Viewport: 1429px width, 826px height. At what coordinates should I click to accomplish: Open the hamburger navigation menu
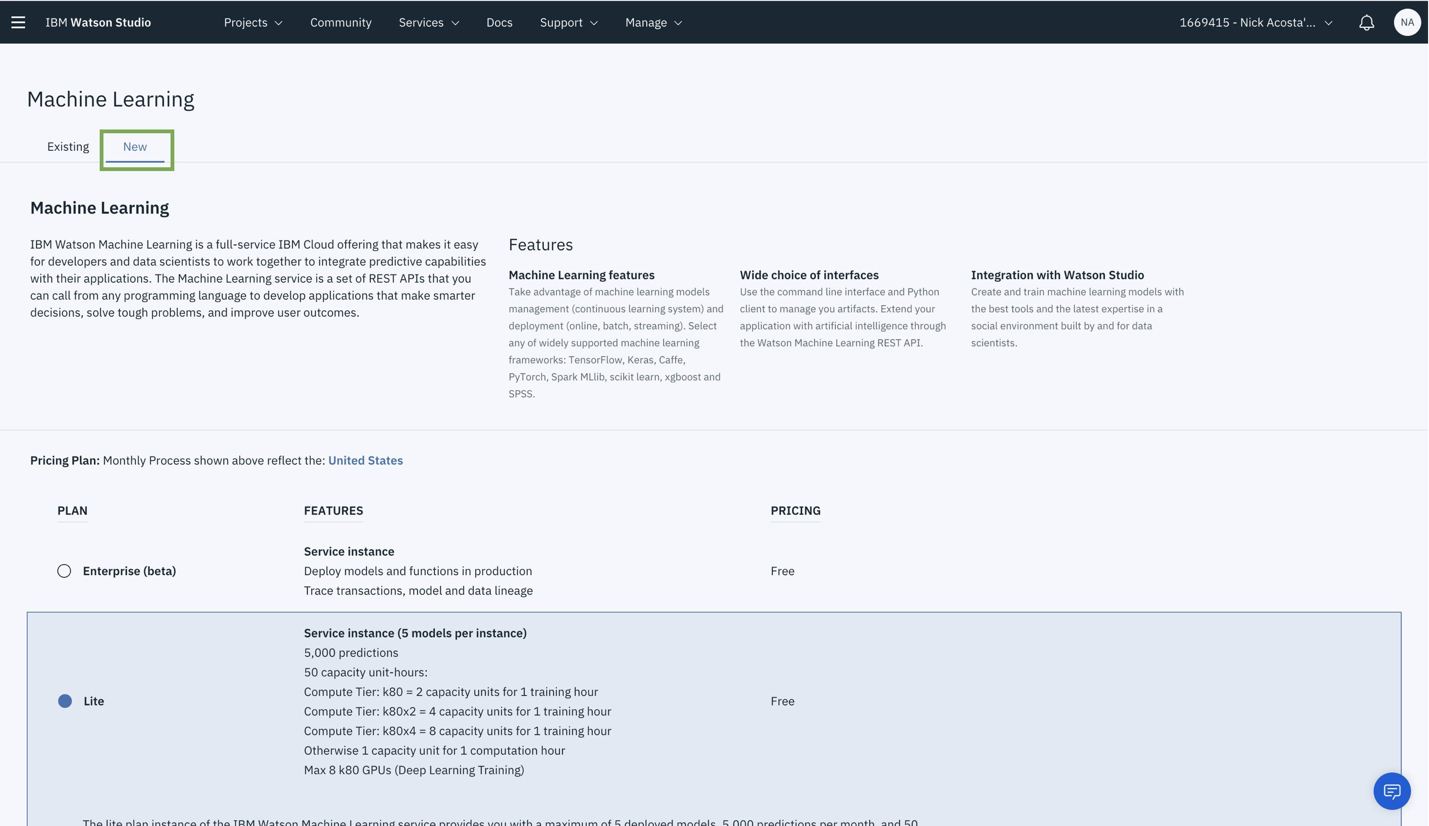[18, 22]
